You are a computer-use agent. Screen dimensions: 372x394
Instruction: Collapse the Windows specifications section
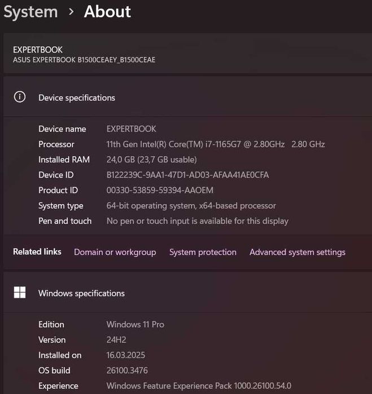pyautogui.click(x=81, y=293)
